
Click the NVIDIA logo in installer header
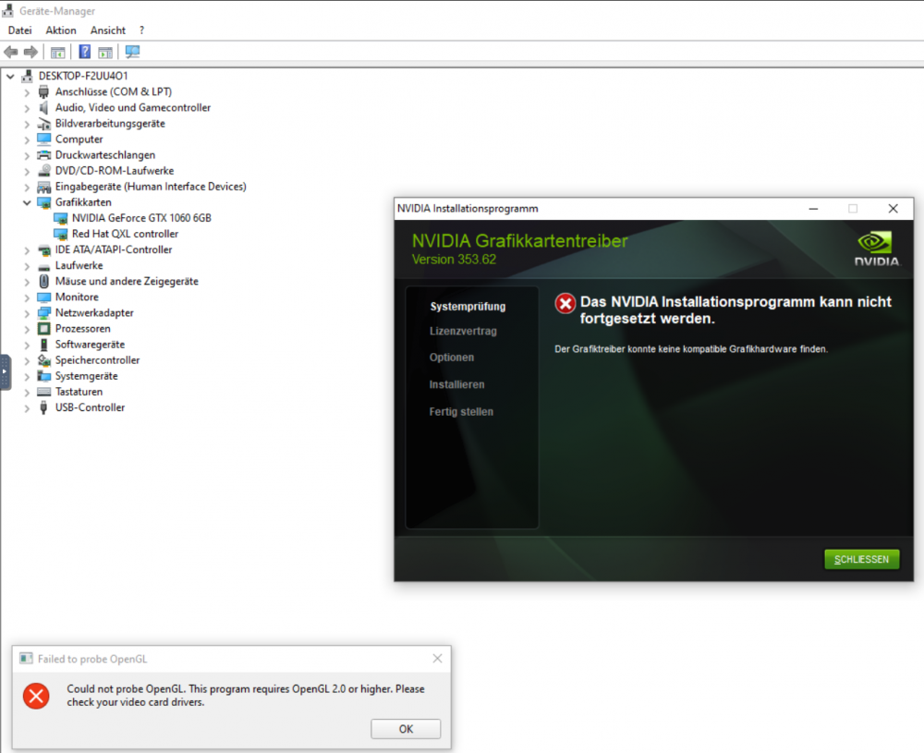coord(876,249)
